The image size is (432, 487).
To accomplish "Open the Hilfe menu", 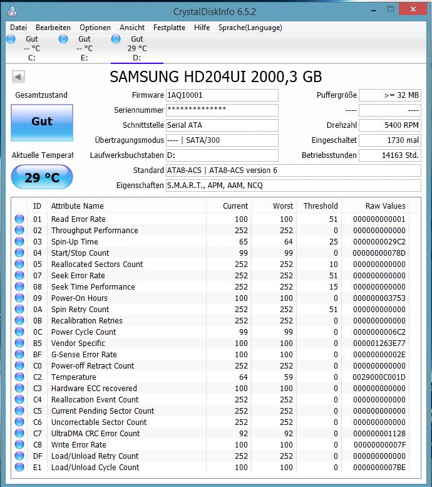I will 202,28.
